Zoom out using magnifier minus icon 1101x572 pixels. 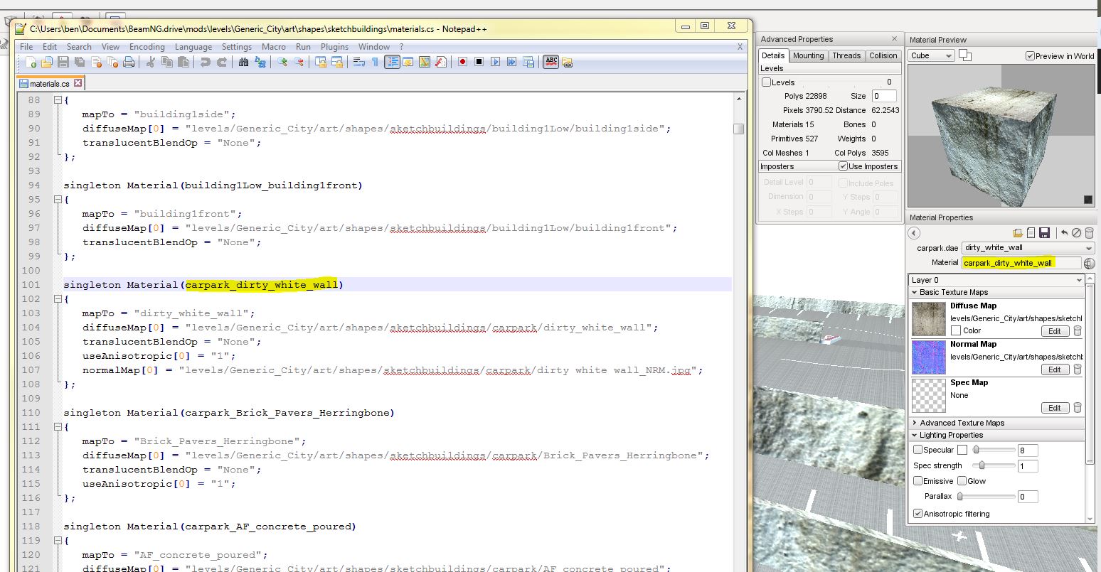[x=299, y=63]
